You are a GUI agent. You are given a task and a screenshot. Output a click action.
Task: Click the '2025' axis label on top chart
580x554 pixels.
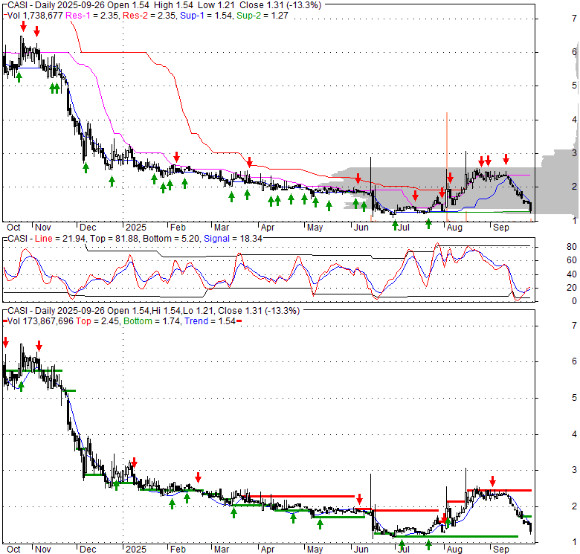pos(136,228)
